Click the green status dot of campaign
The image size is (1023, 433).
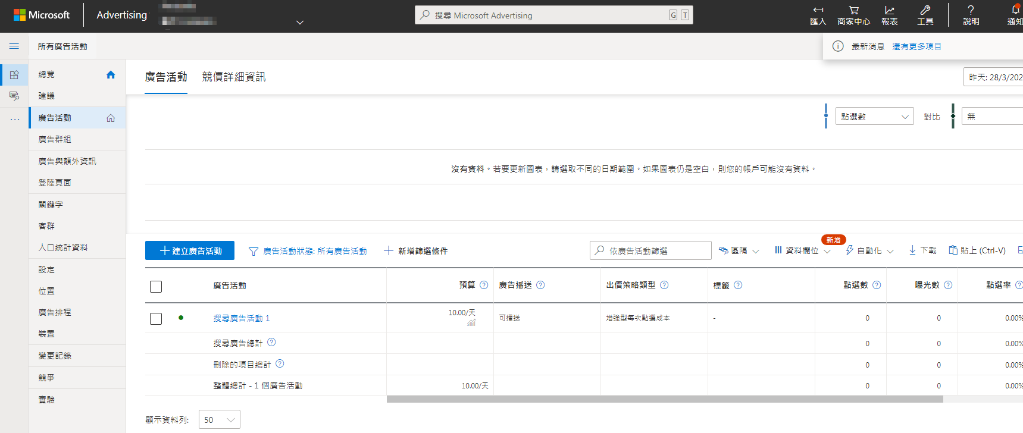(x=181, y=318)
